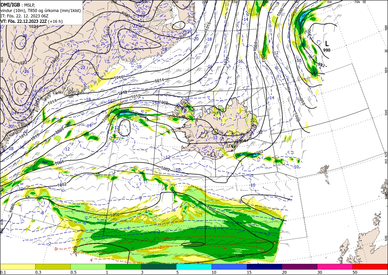388x275 pixels.
Task: Click the pink 30–50 legend swatch
Action: 335,266
